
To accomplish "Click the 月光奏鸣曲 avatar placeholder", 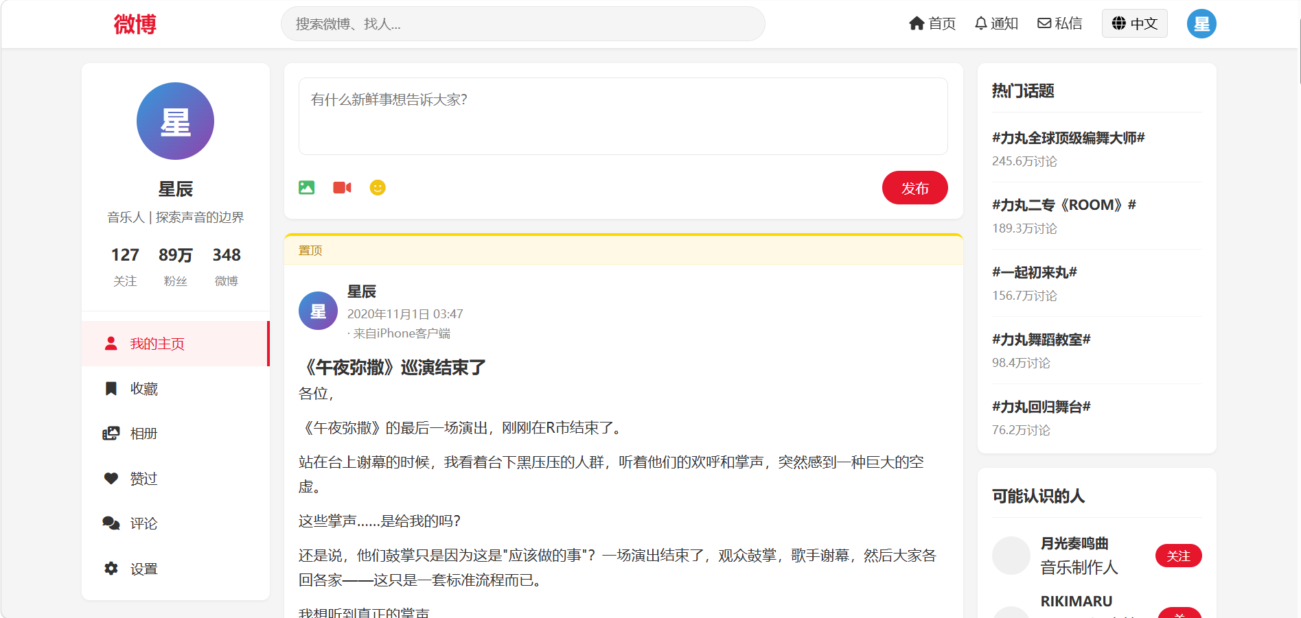I will 1011,556.
